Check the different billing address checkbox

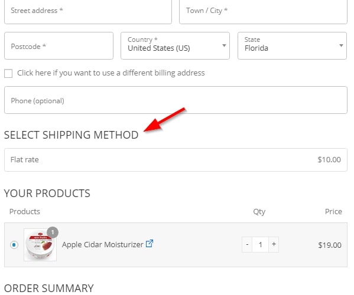tap(8, 74)
